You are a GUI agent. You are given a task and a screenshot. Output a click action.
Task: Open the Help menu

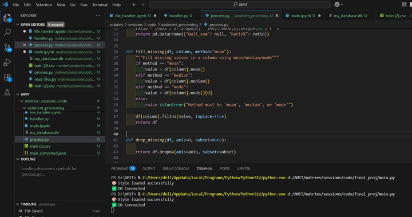click(x=116, y=5)
